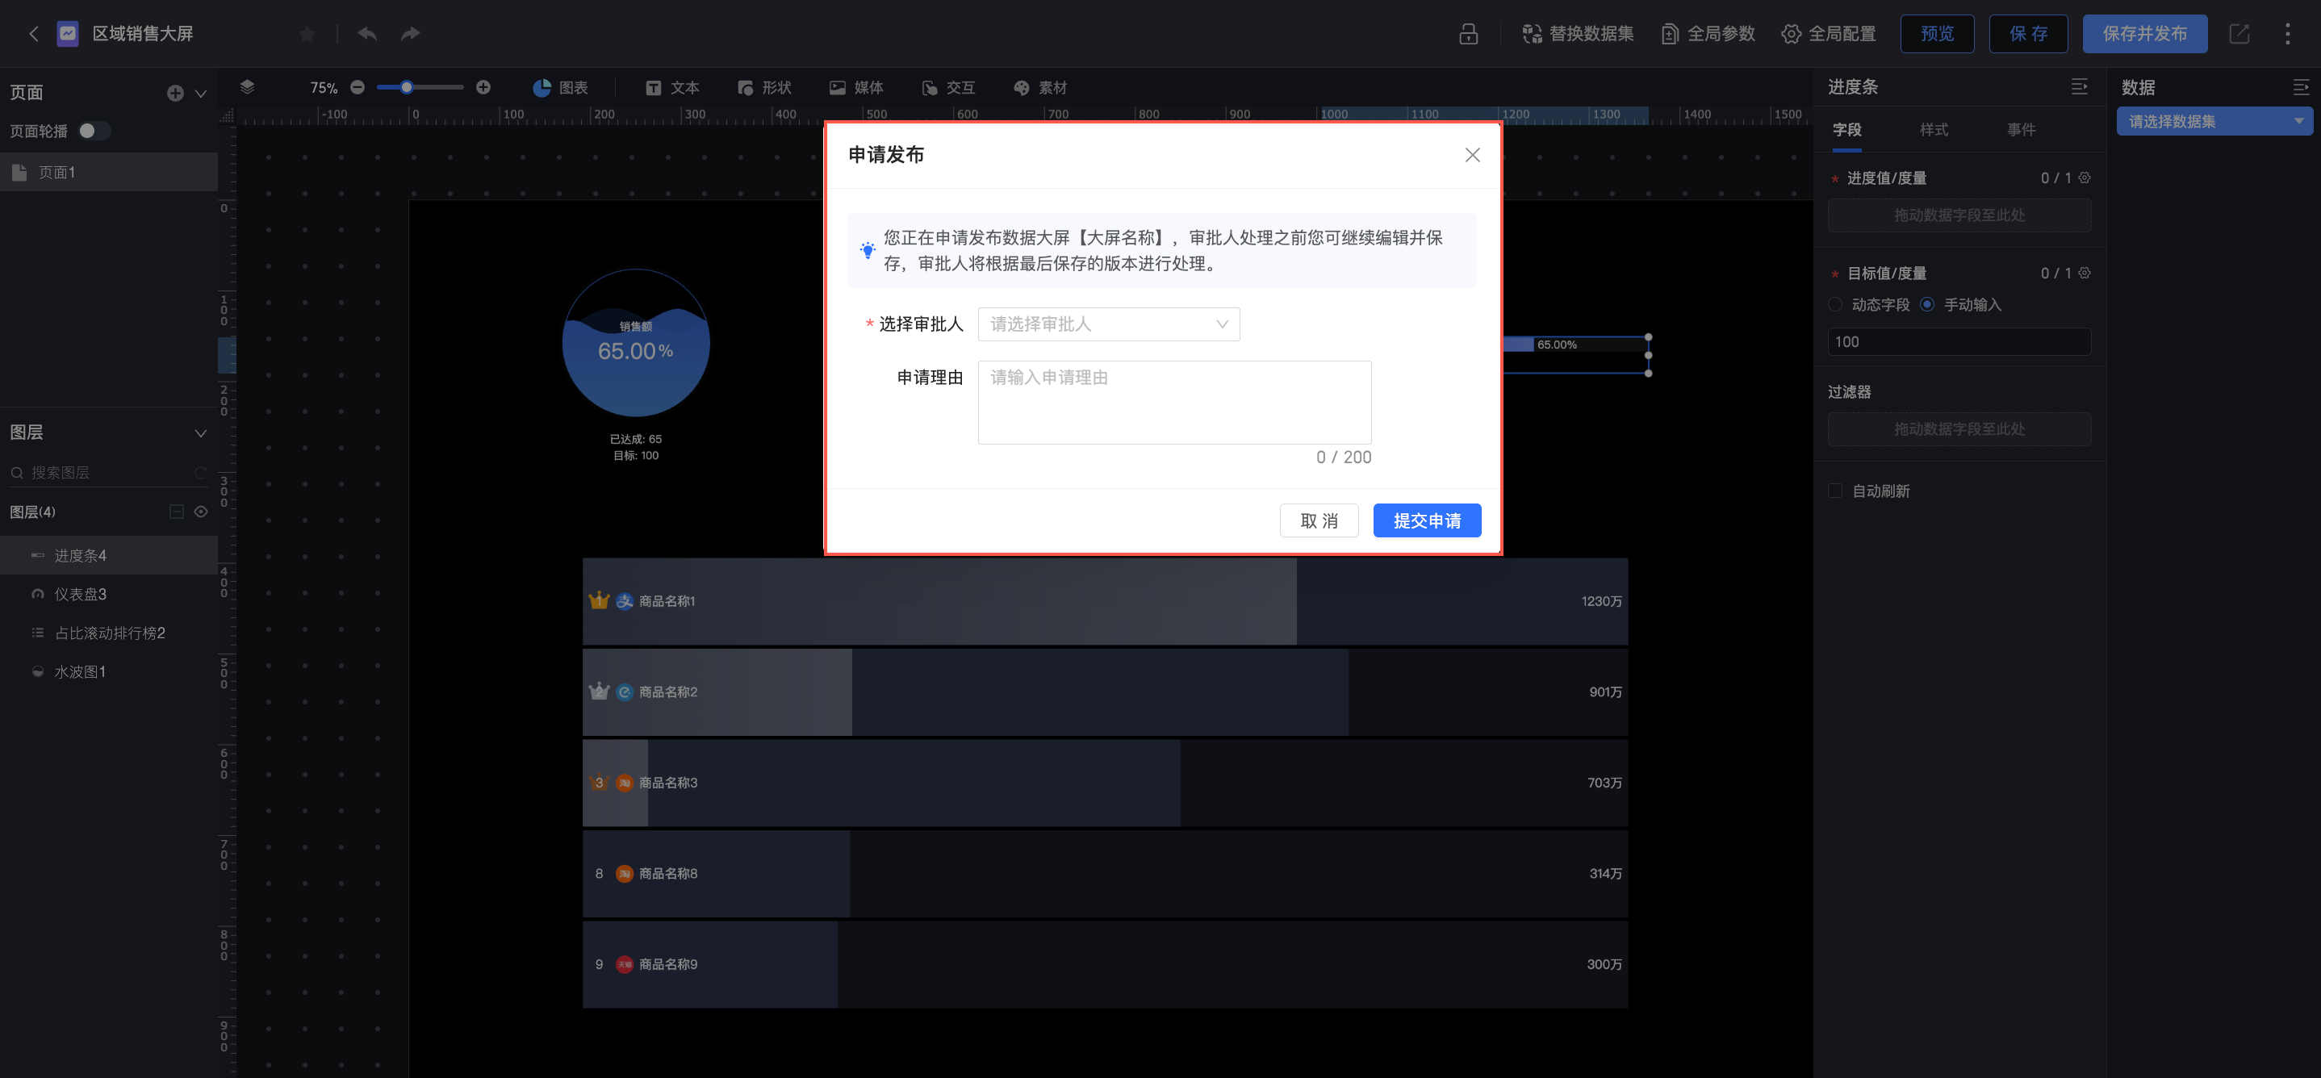Open the dataset selection dropdown
This screenshot has height=1078, width=2321.
2214,122
